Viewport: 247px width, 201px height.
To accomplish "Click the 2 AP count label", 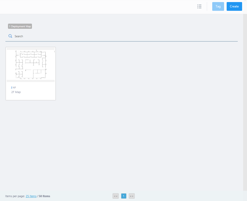I will tap(13, 88).
